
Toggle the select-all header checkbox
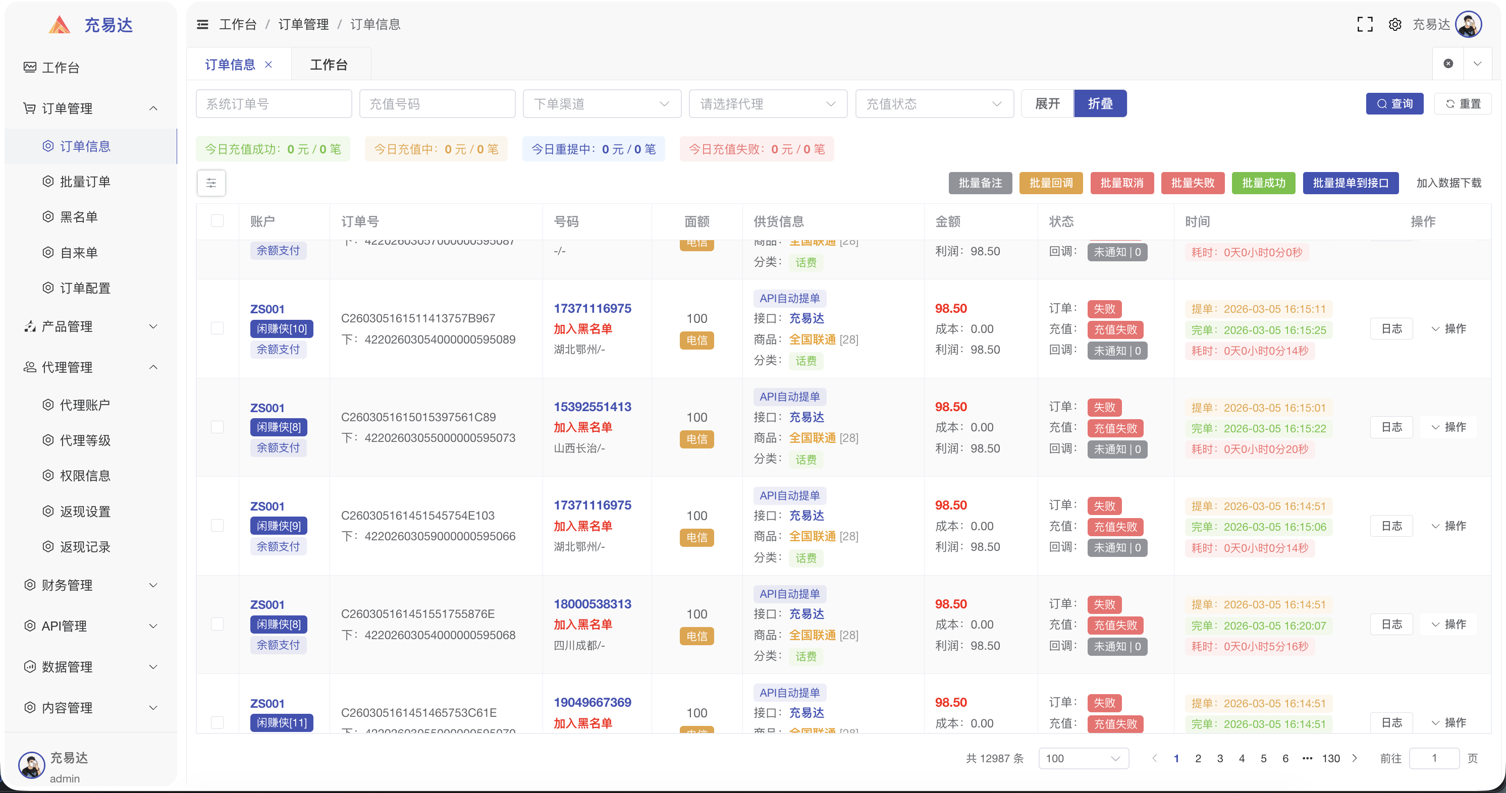[x=218, y=221]
